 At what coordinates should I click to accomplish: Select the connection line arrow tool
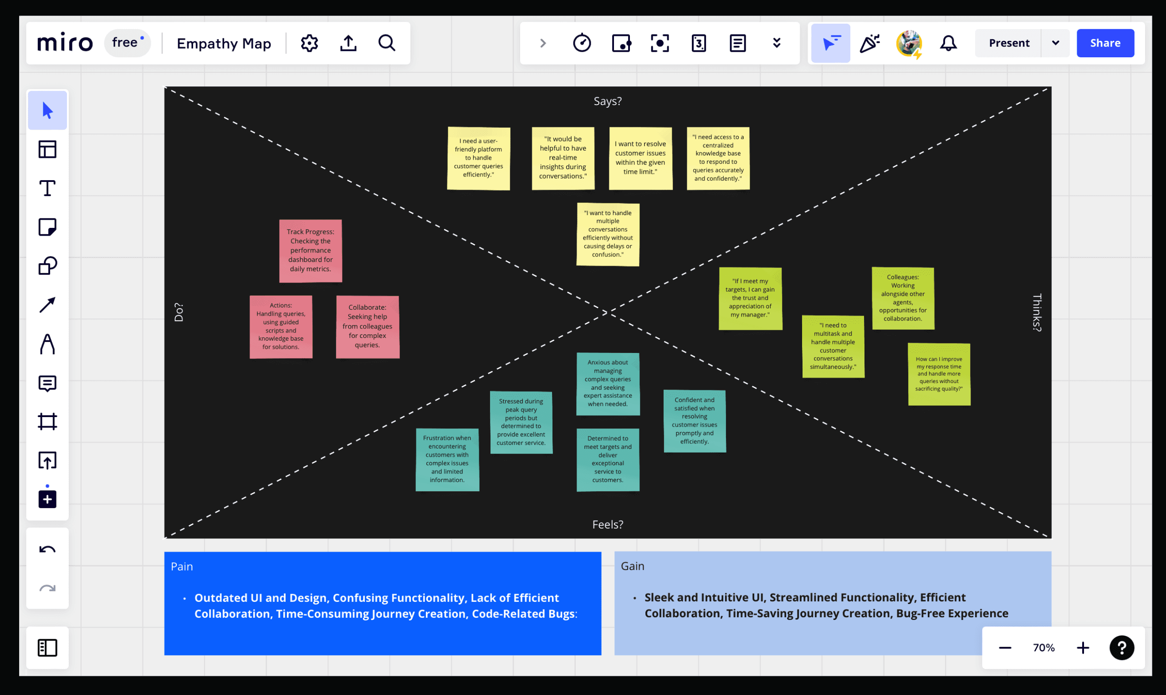[x=47, y=305]
